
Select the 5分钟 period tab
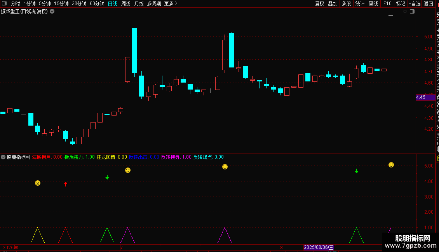45,3
